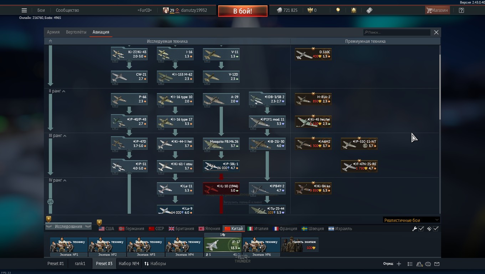Viewport: 485px width, 274px height.
Task: Toggle the Исследования research panel
Action: (68, 227)
